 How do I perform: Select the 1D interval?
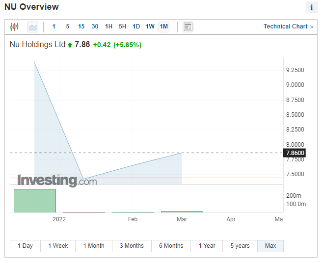pyautogui.click(x=136, y=26)
